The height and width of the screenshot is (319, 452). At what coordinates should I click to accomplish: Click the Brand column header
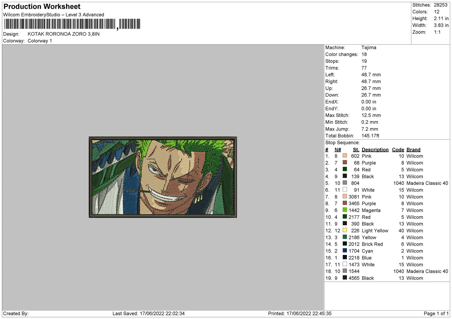(413, 150)
